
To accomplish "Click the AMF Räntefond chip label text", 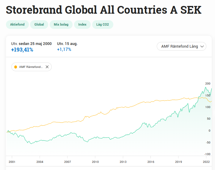I will [x=31, y=67].
